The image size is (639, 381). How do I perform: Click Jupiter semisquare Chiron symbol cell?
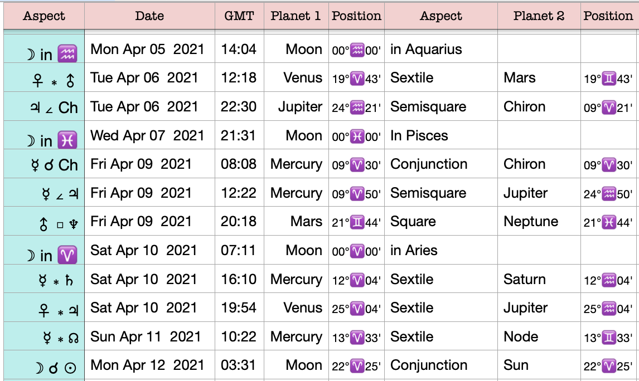44,106
